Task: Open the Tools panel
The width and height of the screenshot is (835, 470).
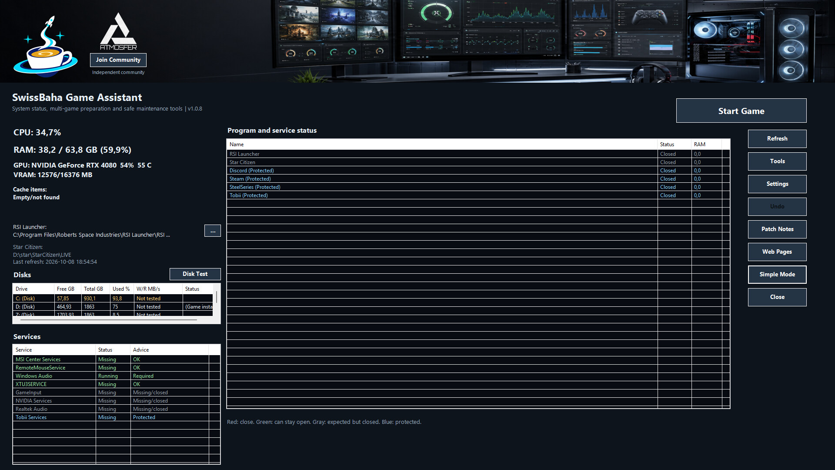Action: click(777, 161)
